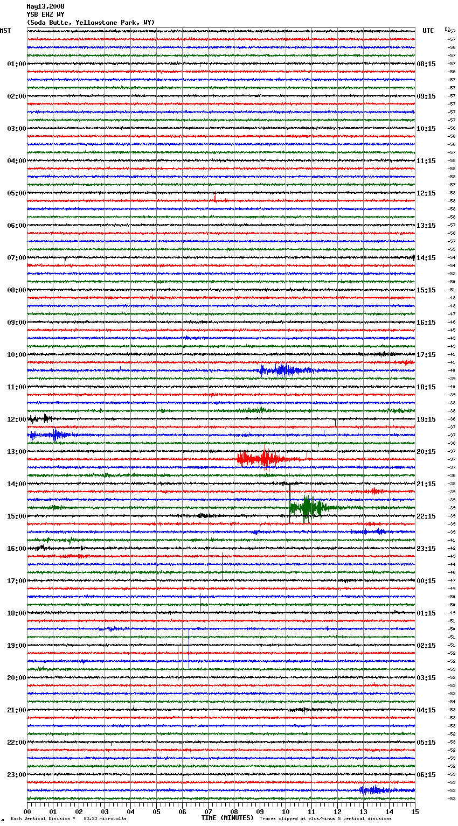Select the 11:00 MST time label

[16, 387]
